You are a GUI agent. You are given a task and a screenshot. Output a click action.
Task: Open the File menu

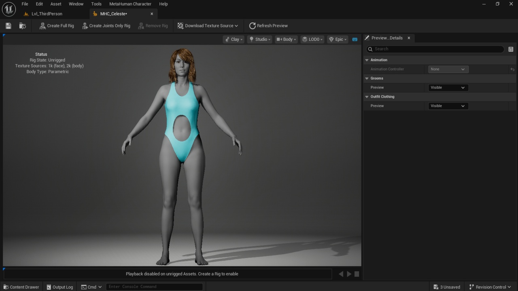[x=25, y=4]
